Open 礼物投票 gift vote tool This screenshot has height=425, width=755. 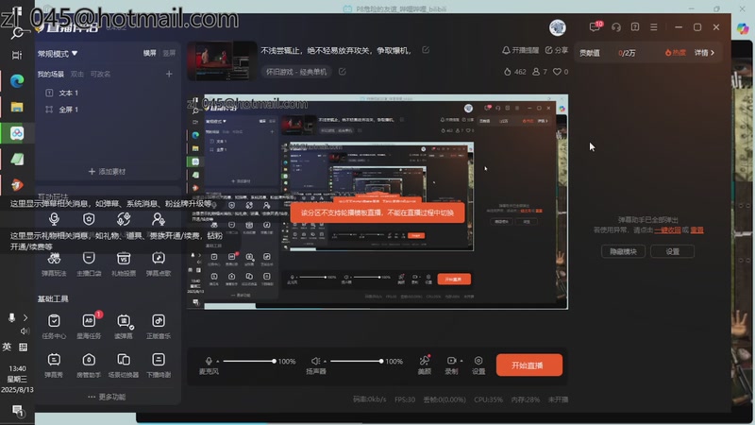click(x=124, y=264)
